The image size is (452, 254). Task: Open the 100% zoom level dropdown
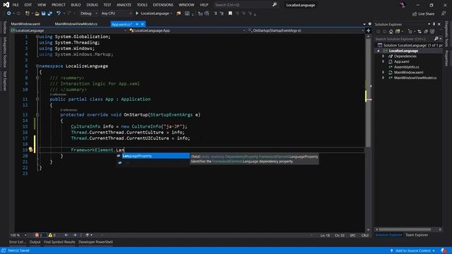[18, 235]
